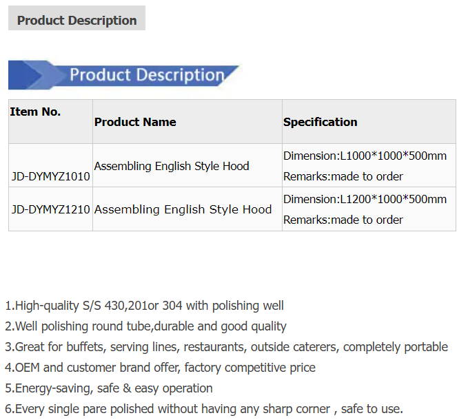Viewport: 468px width, 420px height.
Task: Select the Item No. column header
Action: [x=35, y=112]
